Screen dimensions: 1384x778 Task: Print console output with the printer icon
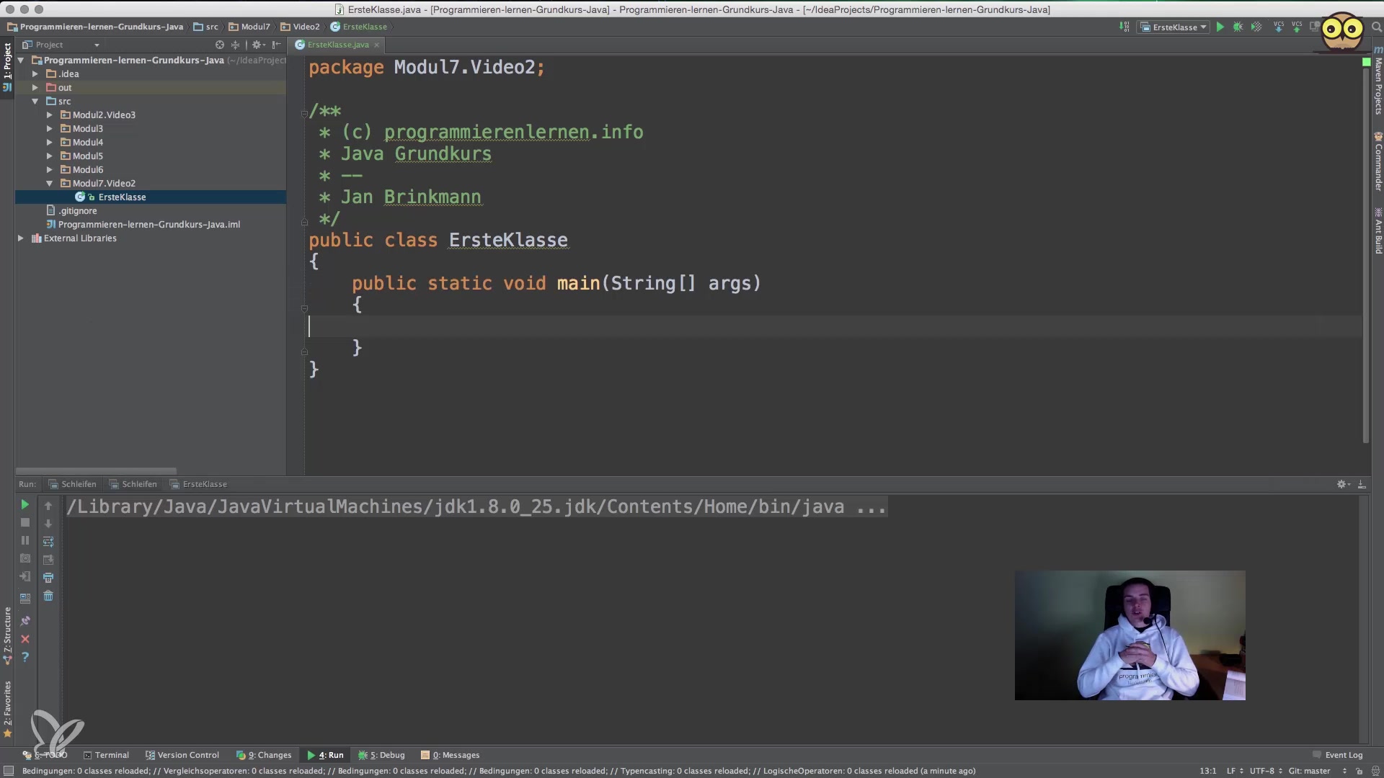click(x=48, y=578)
